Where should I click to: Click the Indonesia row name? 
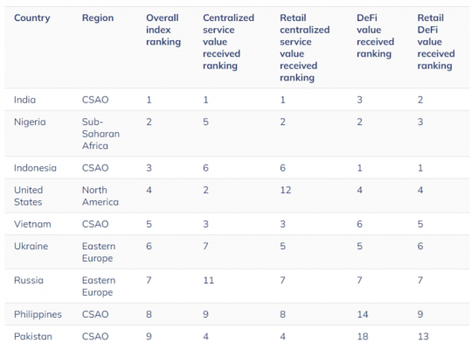(x=35, y=168)
